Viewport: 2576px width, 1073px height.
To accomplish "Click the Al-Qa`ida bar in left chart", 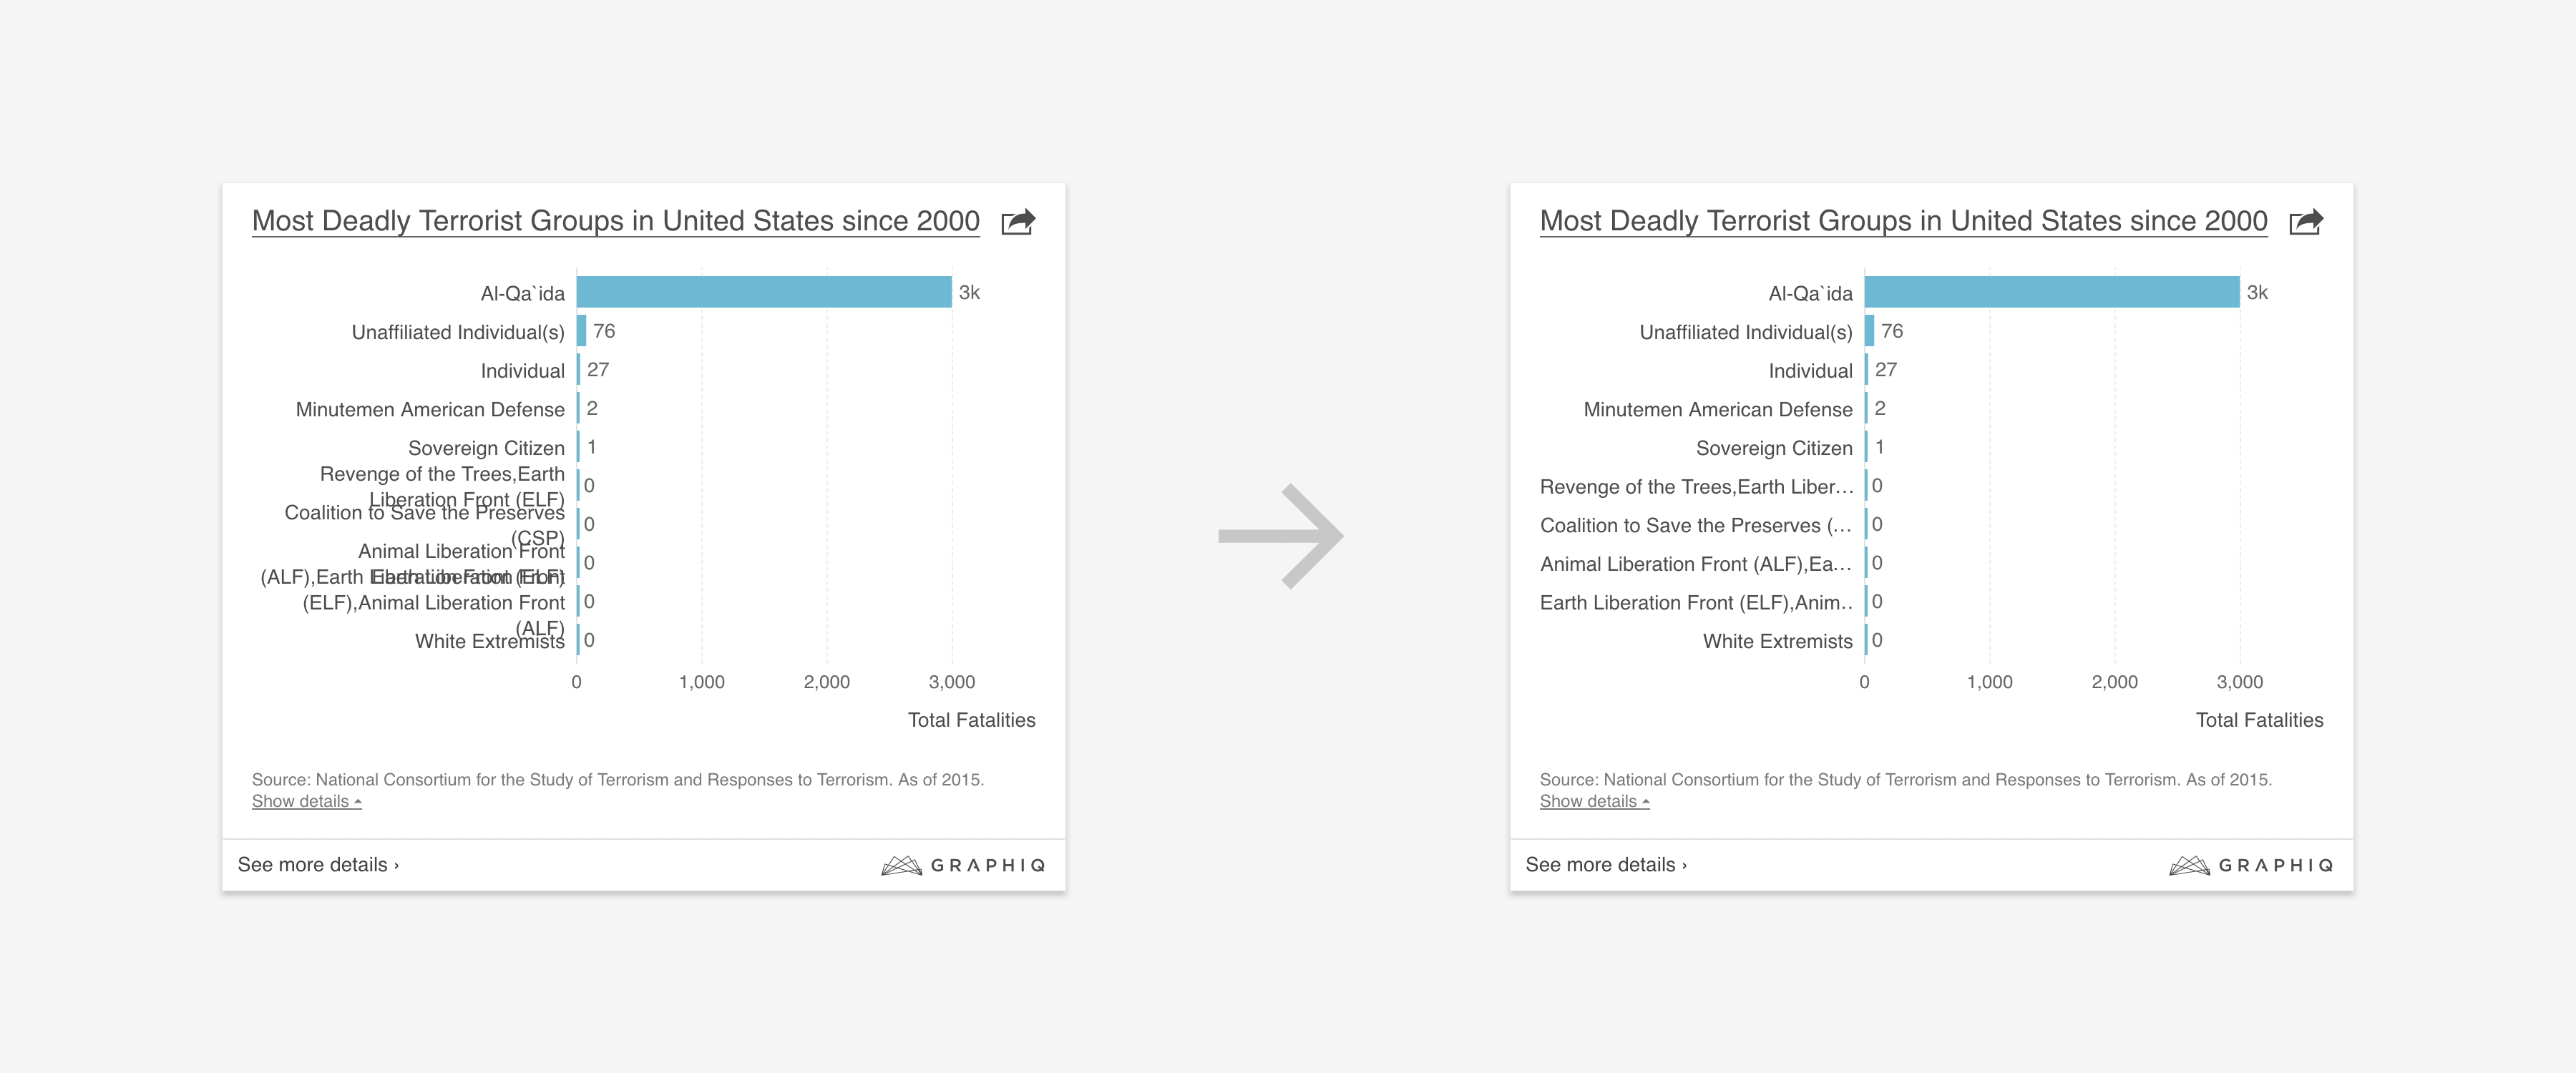I will click(x=764, y=292).
